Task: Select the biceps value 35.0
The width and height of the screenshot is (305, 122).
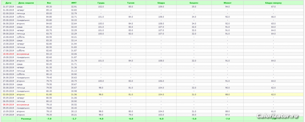Action: (194, 7)
